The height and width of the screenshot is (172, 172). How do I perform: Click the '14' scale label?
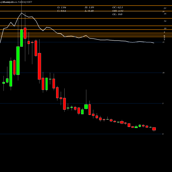click(165, 21)
